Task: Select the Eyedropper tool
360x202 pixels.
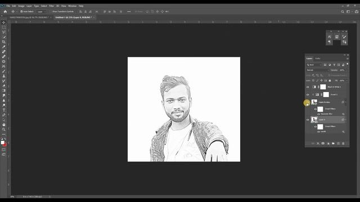Action: point(4,47)
